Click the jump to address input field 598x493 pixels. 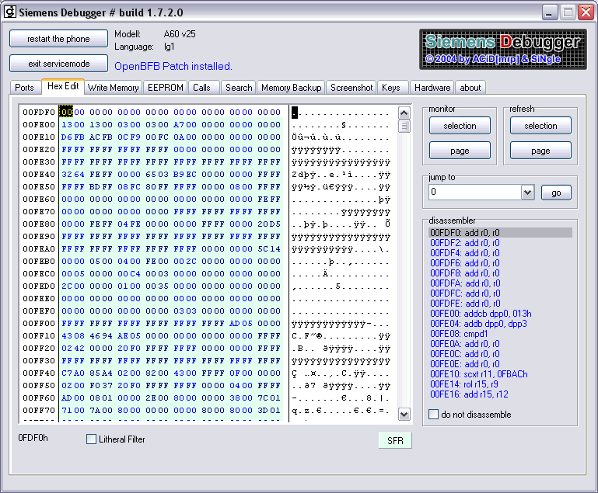[x=475, y=193]
